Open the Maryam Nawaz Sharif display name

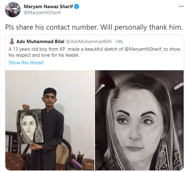(x=48, y=7)
